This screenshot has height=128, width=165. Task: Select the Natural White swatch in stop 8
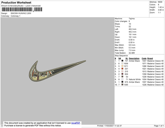click(122, 79)
